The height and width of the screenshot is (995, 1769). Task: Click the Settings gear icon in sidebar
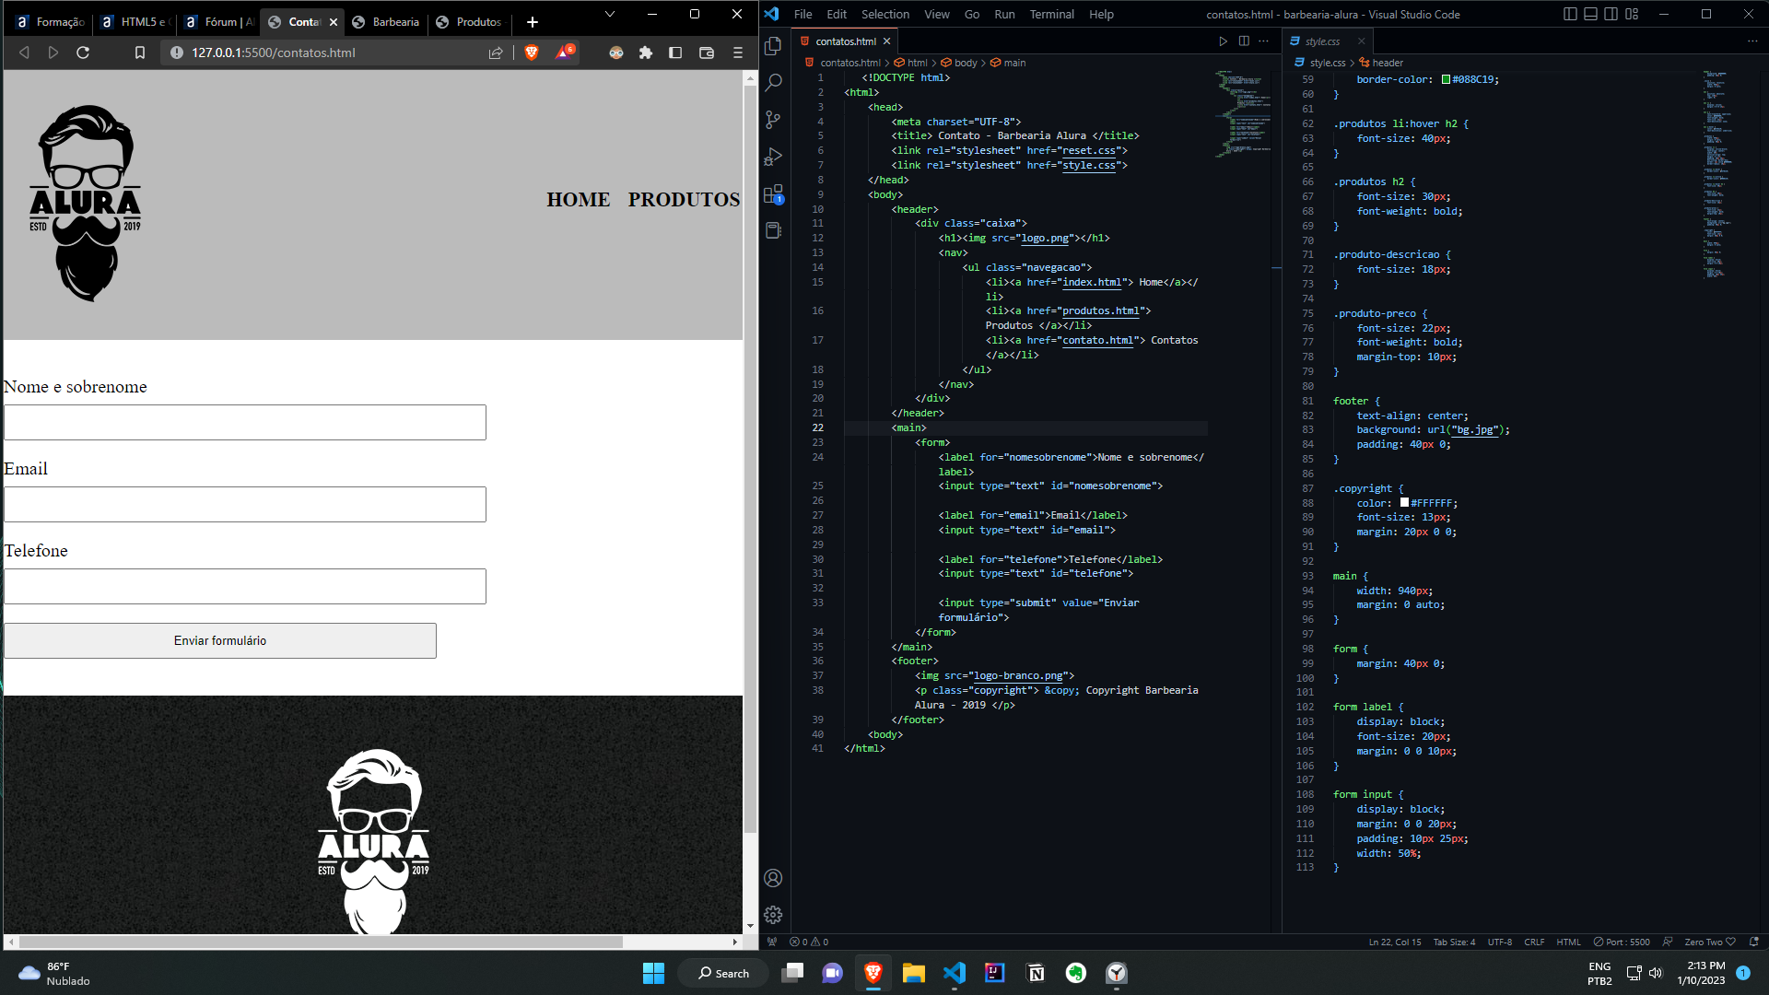[773, 915]
